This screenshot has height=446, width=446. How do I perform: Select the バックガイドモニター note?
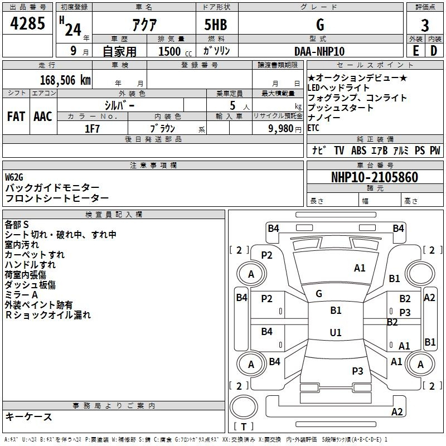coord(52,188)
